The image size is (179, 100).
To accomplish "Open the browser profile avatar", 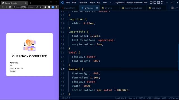I will [53, 7].
